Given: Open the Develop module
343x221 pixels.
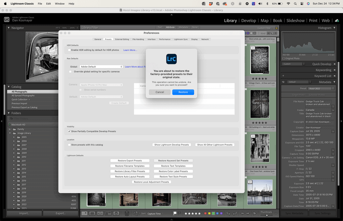Looking at the screenshot, I should pyautogui.click(x=249, y=20).
